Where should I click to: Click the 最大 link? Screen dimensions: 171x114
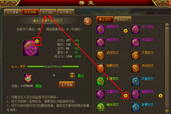pos(81,76)
